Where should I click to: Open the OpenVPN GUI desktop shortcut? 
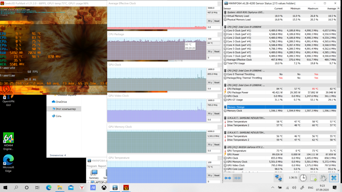click(x=8, y=101)
